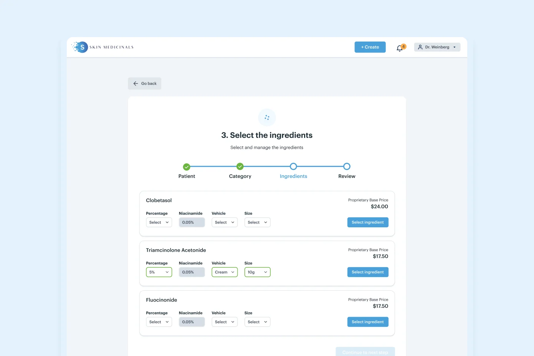The width and height of the screenshot is (534, 356).
Task: Click Fluocinonide Niacinamide 0.05% field
Action: pos(192,322)
